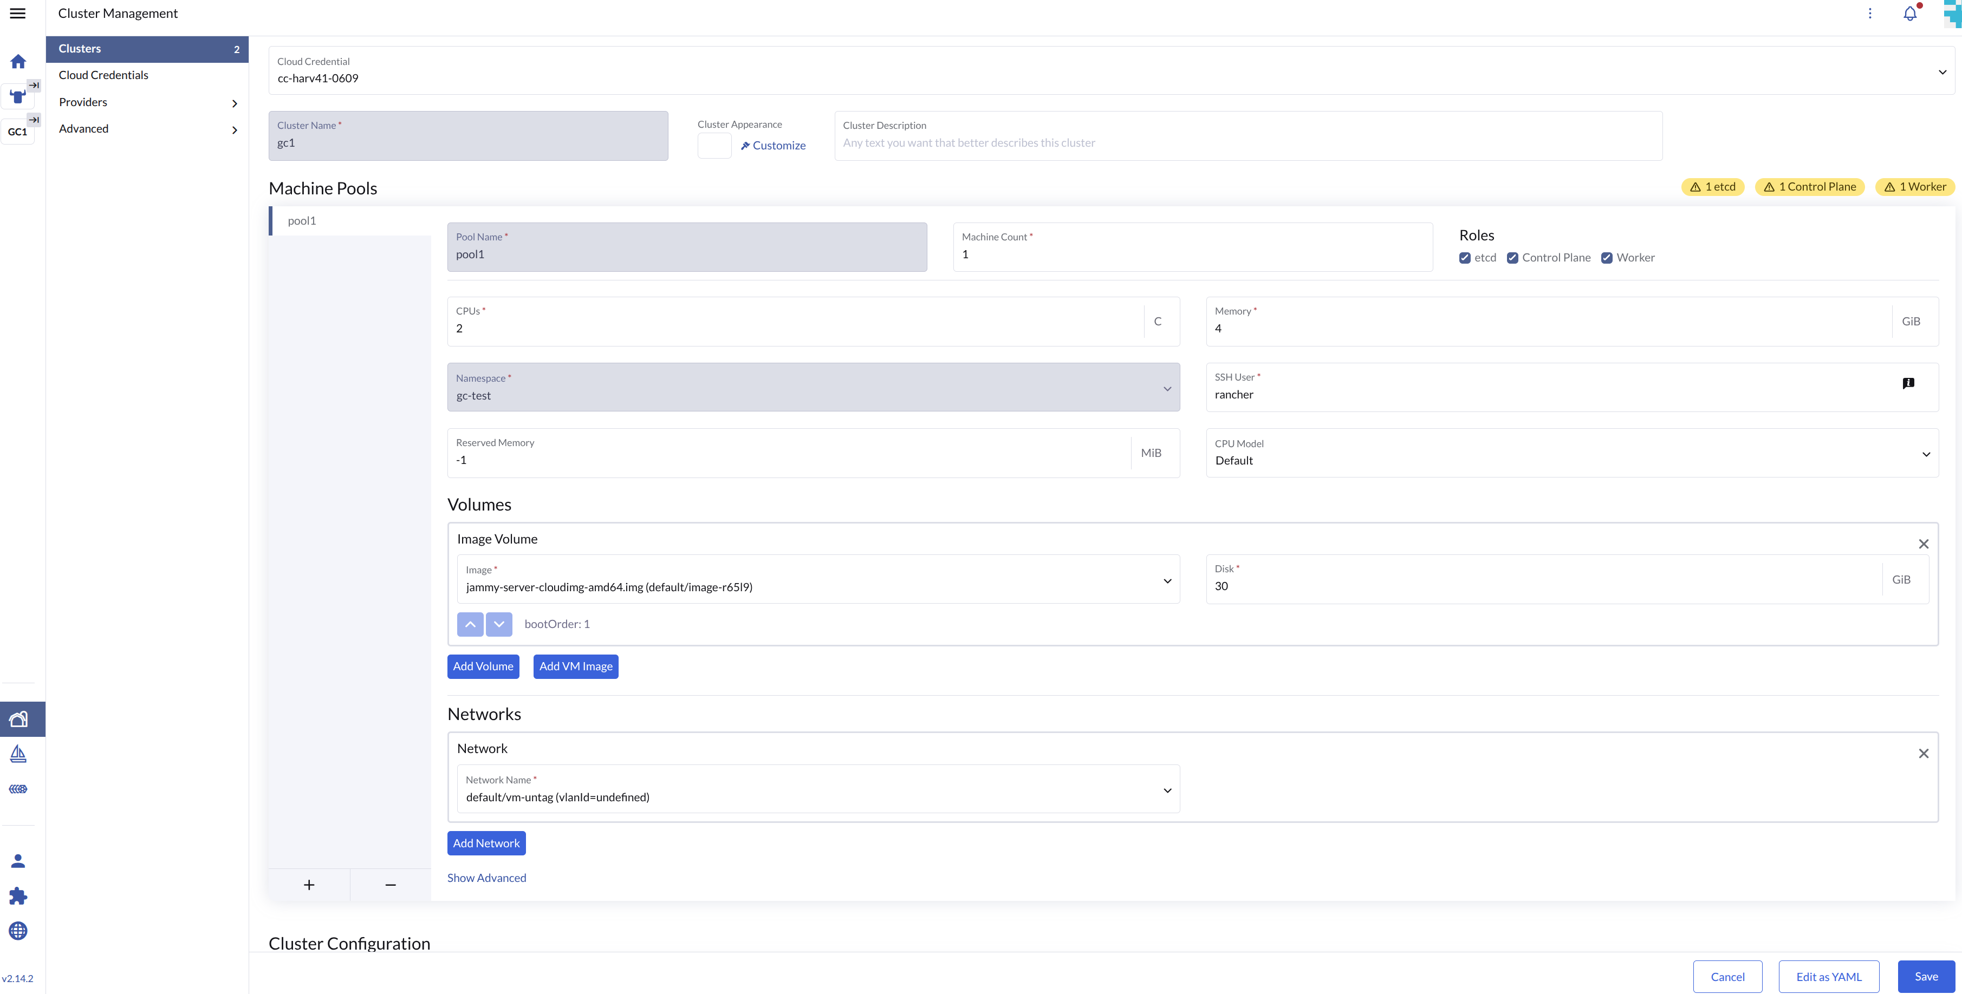Open Global Settings globe icon

coord(18,930)
